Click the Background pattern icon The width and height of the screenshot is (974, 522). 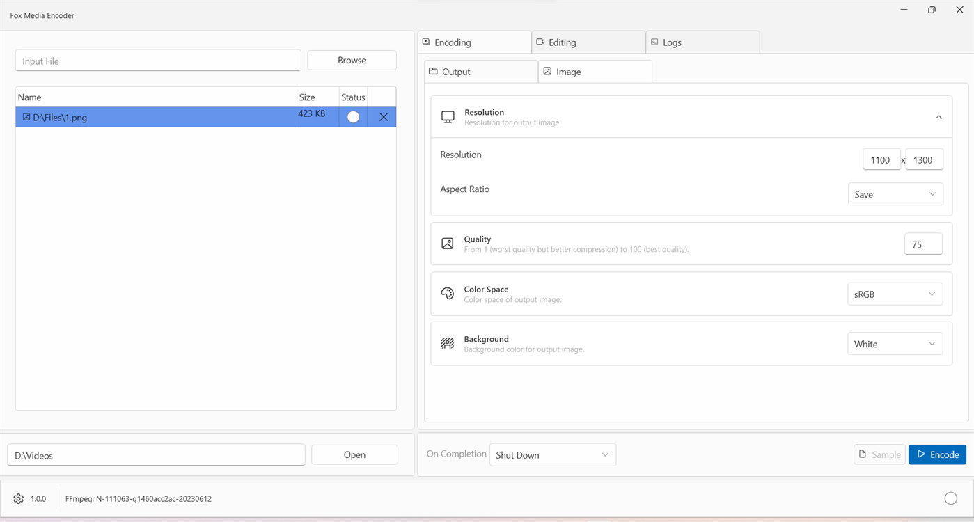[x=448, y=344]
